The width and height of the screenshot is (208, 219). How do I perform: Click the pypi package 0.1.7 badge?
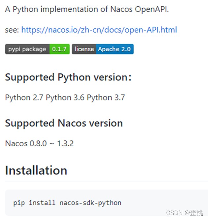pos(37,49)
